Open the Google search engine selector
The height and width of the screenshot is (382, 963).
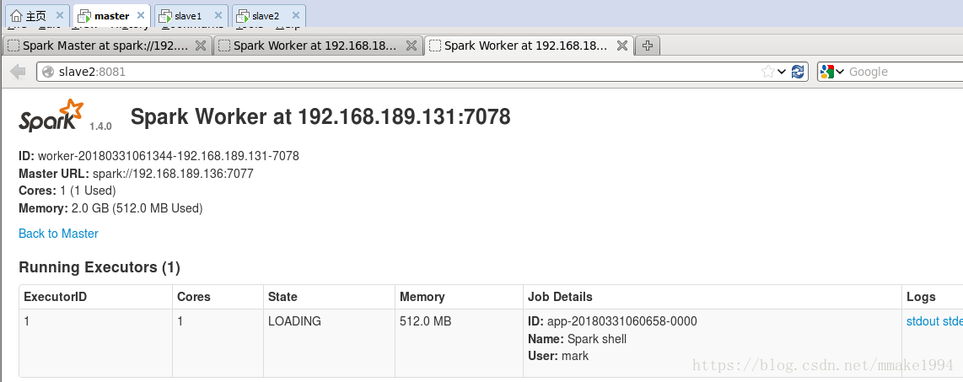point(832,72)
